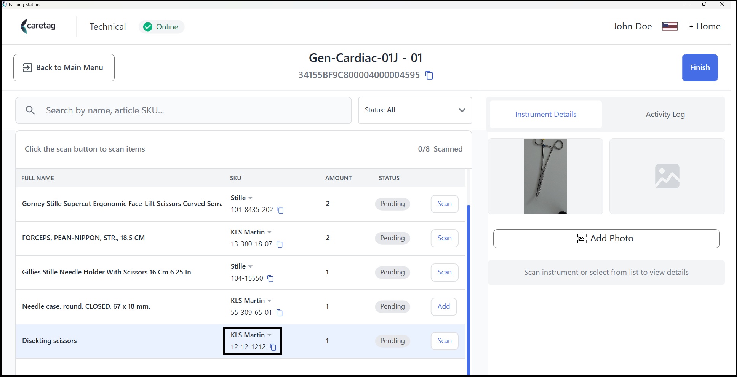Copy SKU 13-380-18-07 to clipboard
The image size is (742, 378).
280,244
